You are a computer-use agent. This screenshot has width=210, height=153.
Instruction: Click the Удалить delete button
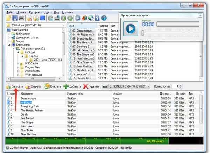click(91, 86)
